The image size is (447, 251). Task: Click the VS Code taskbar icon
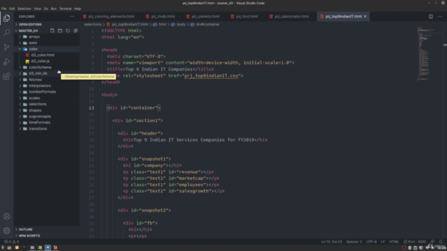[47, 248]
